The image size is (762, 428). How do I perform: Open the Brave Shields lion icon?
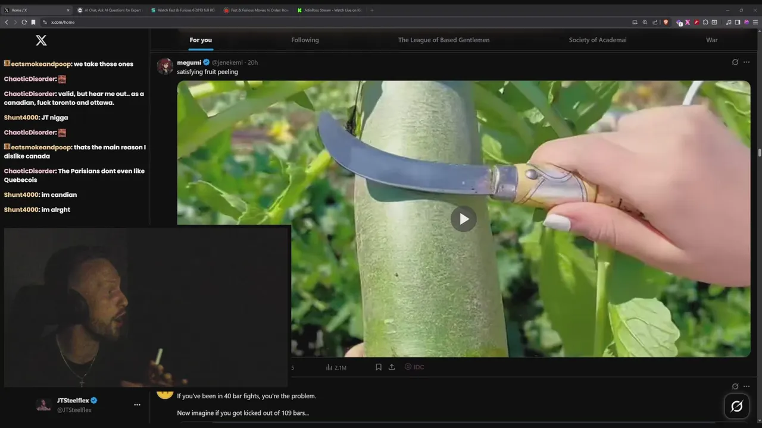point(666,22)
